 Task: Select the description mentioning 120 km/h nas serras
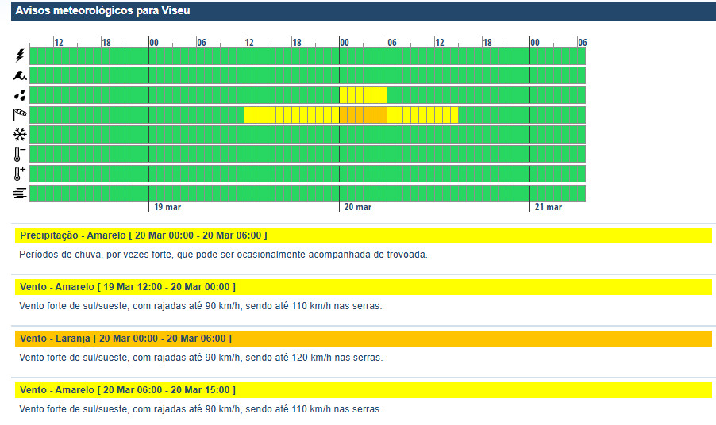(x=201, y=358)
